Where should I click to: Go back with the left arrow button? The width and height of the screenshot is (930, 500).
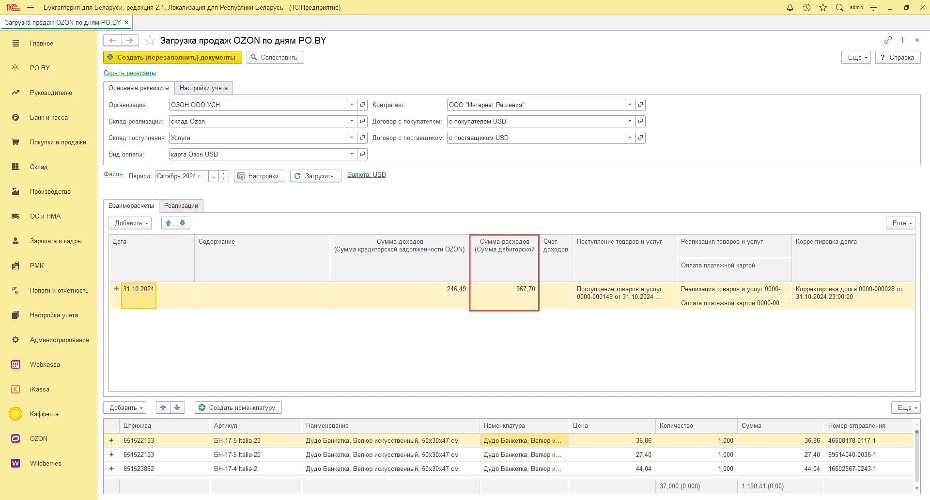pyautogui.click(x=112, y=40)
